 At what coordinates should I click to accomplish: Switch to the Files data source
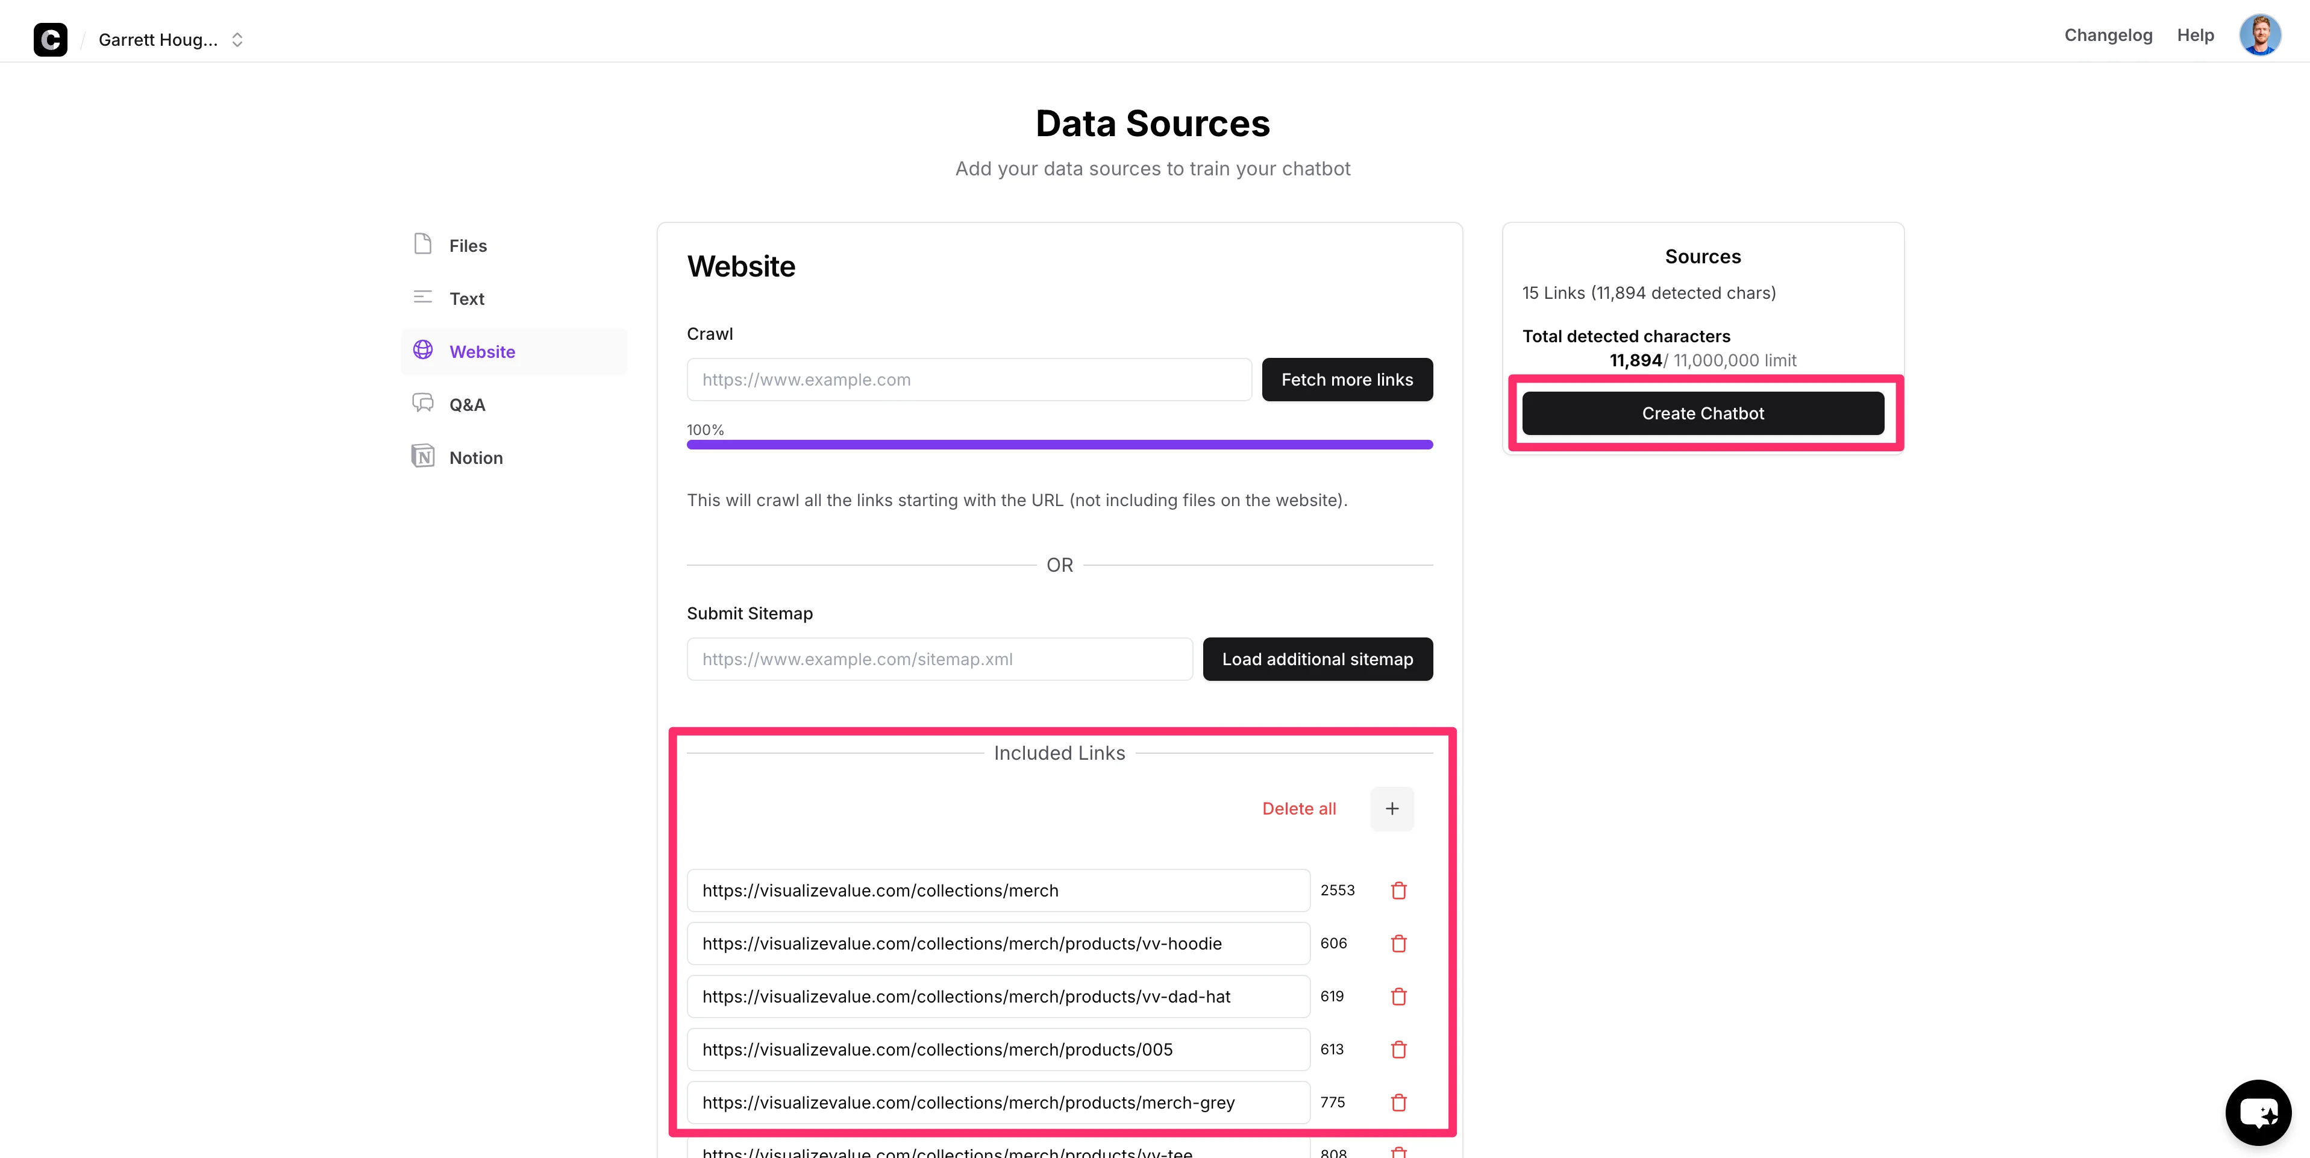(467, 246)
